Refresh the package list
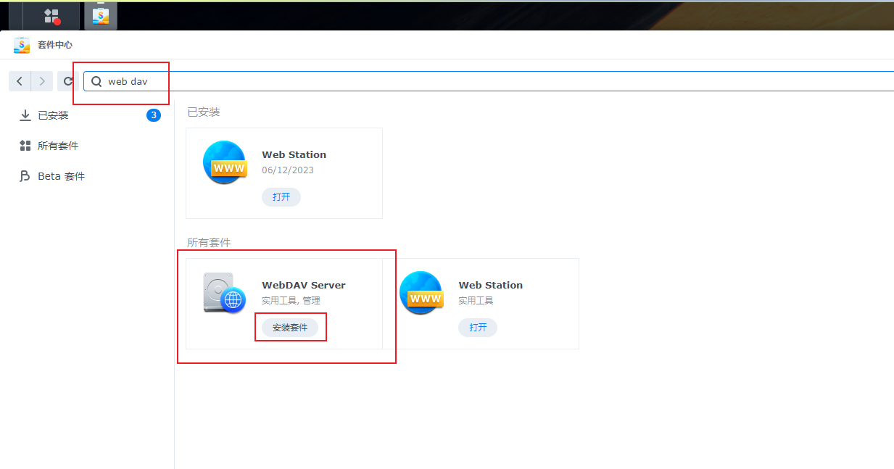Screen dimensions: 894x469 pos(68,81)
